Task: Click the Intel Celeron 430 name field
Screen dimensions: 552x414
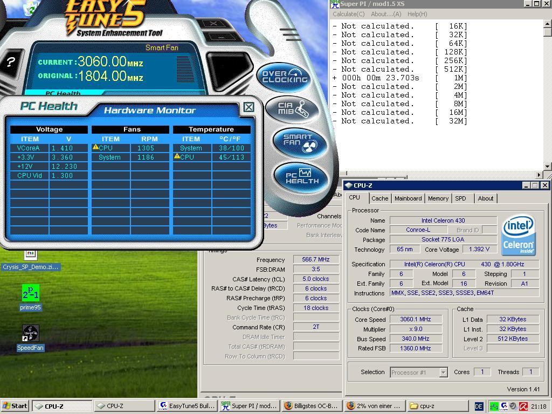Action: 443,220
